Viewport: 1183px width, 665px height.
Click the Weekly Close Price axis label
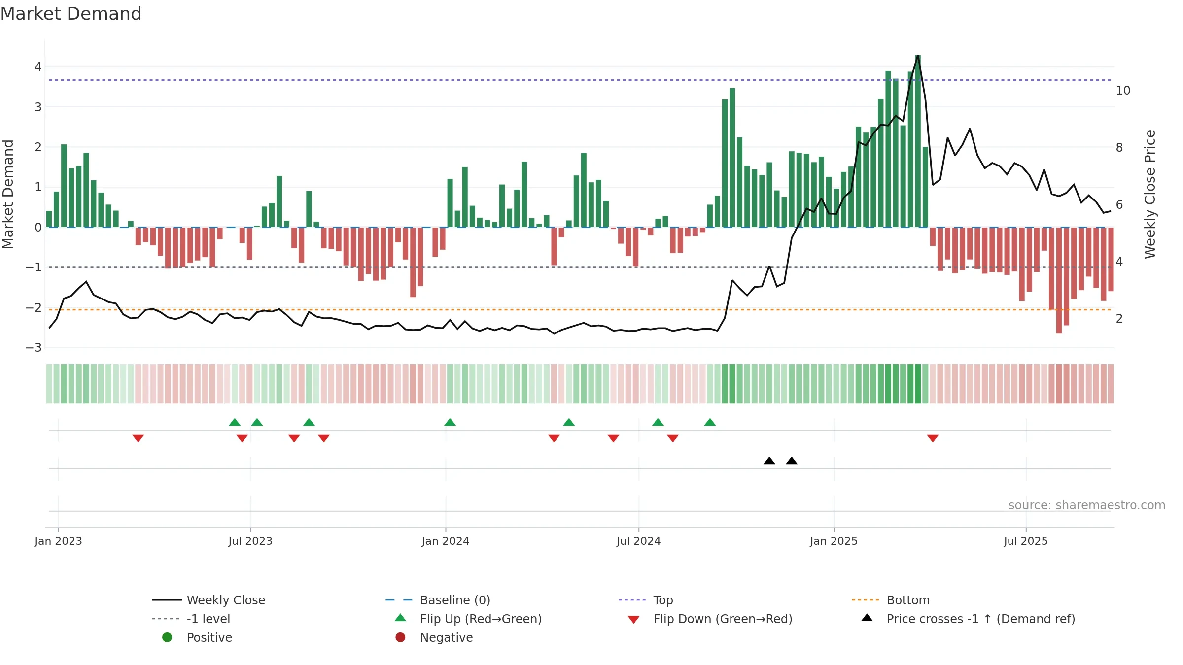1150,194
